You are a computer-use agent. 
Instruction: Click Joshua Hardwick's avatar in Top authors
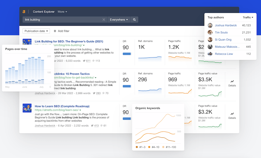[x=210, y=25]
